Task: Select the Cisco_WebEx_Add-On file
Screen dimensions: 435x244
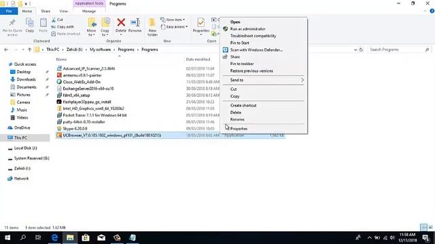Action: click(x=82, y=82)
